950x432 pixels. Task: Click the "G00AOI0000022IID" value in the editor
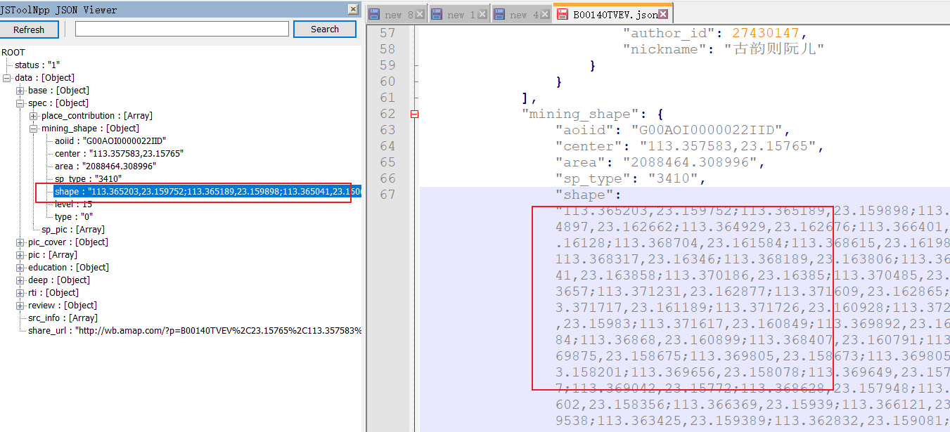click(x=707, y=130)
